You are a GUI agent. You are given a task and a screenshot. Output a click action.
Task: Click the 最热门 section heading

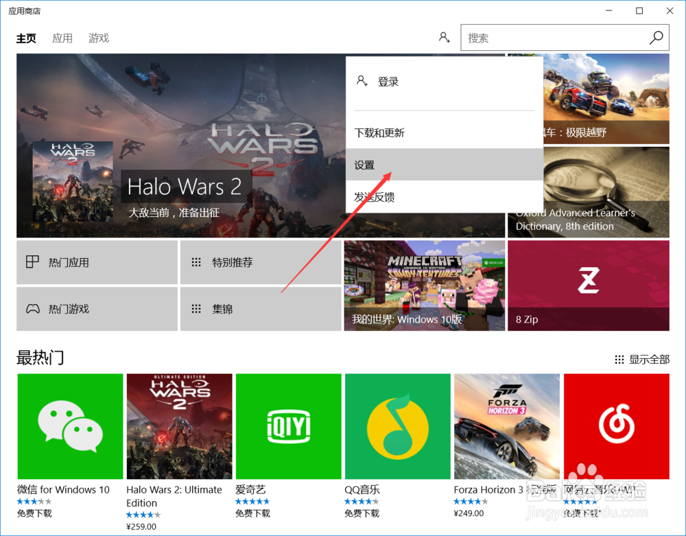pyautogui.click(x=40, y=358)
